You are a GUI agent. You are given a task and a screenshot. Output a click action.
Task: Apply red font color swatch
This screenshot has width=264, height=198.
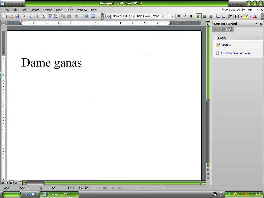(x=255, y=16)
